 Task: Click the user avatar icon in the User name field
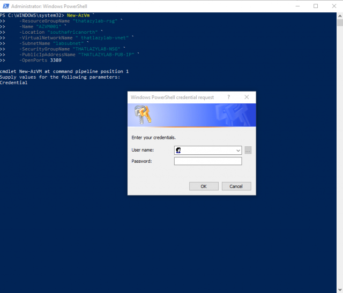[x=178, y=150]
